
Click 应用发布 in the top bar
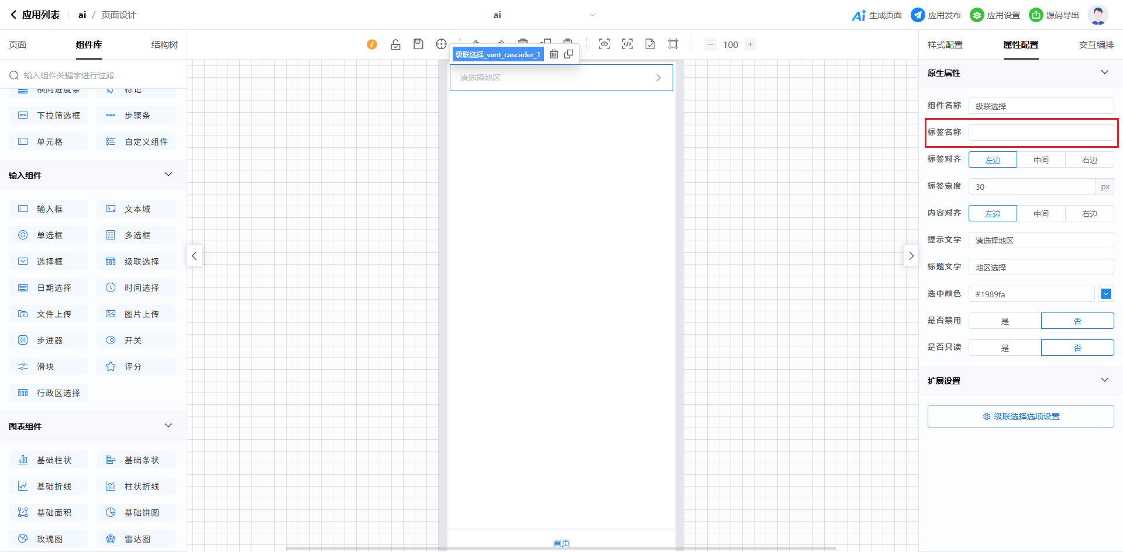click(x=936, y=15)
